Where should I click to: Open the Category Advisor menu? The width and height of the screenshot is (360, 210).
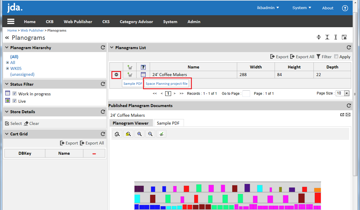point(136,22)
